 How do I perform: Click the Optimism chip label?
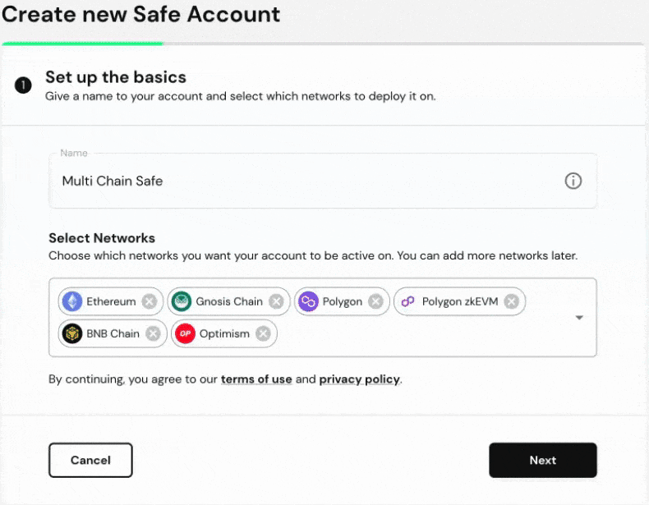coord(224,333)
